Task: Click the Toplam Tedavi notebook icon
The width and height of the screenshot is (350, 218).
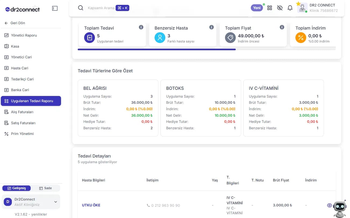Action: [90, 38]
